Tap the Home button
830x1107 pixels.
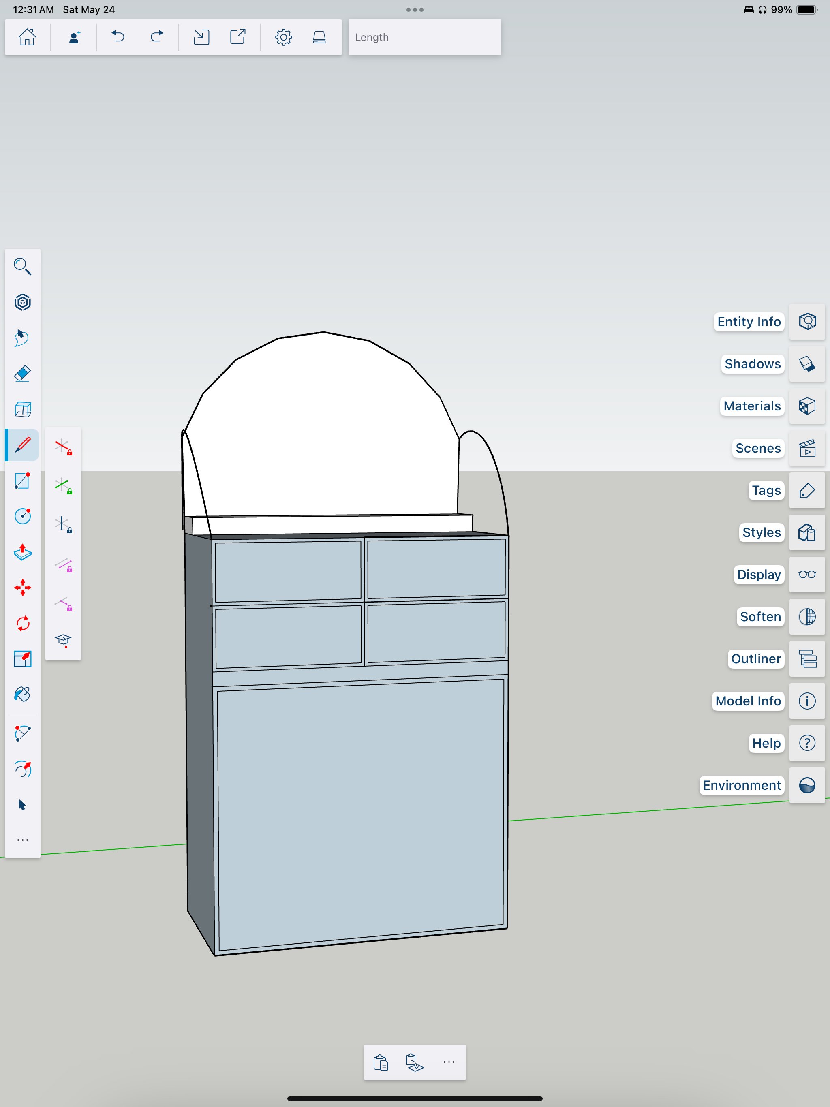click(28, 37)
